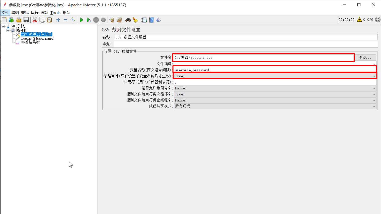The height and width of the screenshot is (214, 381).
Task: Select 测试计划 in the tree
Action: (19, 26)
